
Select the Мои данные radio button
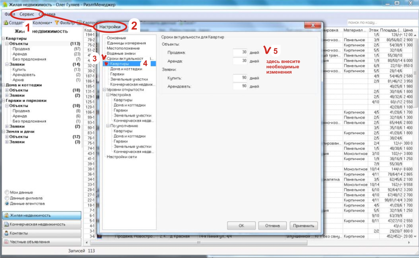[x=7, y=192]
